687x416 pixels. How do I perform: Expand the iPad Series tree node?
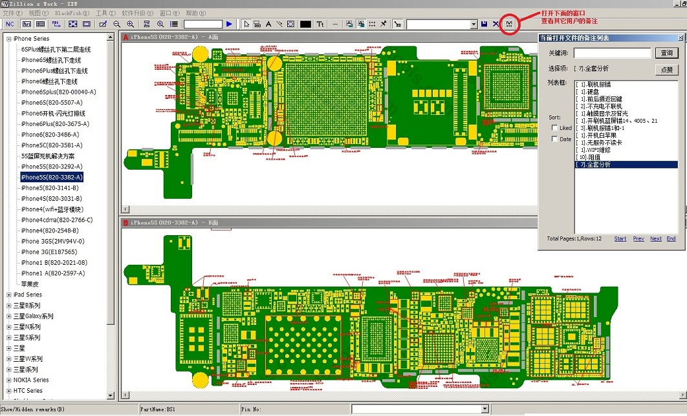pos(9,295)
